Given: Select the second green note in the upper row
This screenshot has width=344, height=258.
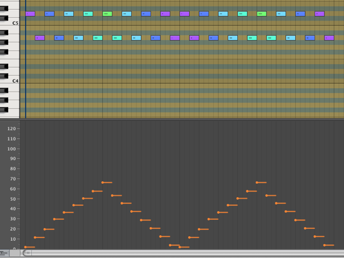Looking at the screenshot, I should 262,14.
